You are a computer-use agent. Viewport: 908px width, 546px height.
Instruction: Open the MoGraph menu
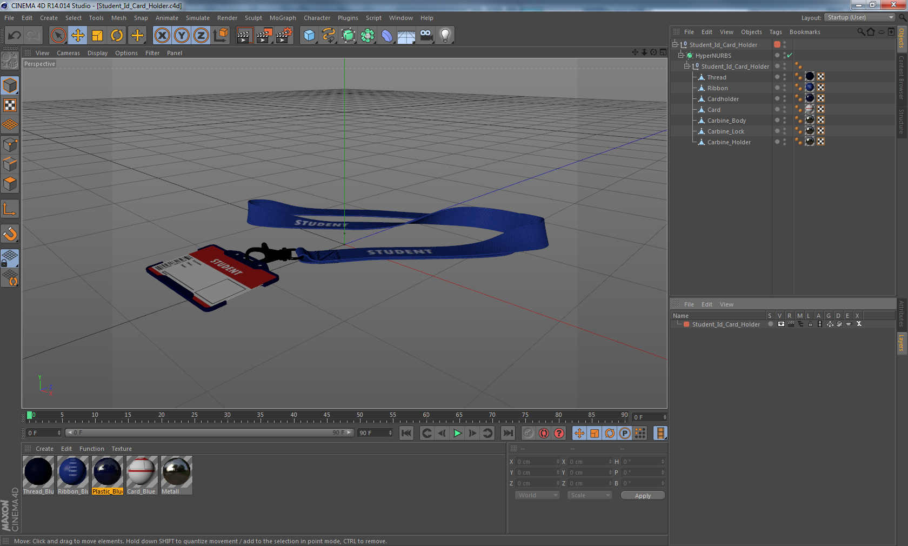(283, 18)
